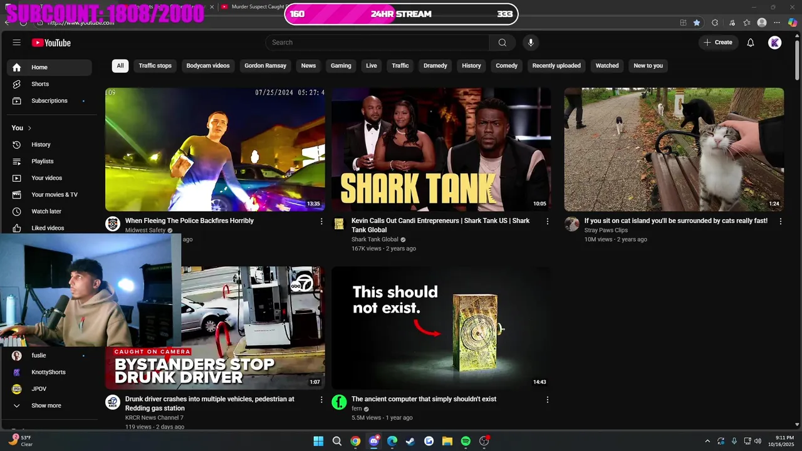
Task: Go to Home in sidebar
Action: pyautogui.click(x=49, y=67)
